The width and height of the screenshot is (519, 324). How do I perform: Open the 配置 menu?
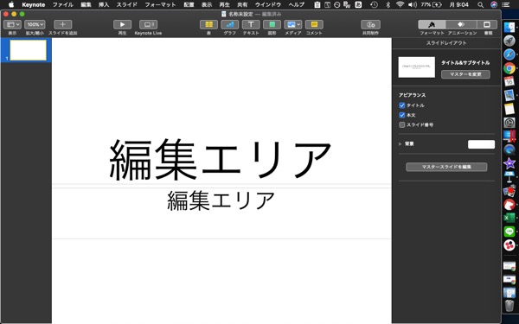189,4
